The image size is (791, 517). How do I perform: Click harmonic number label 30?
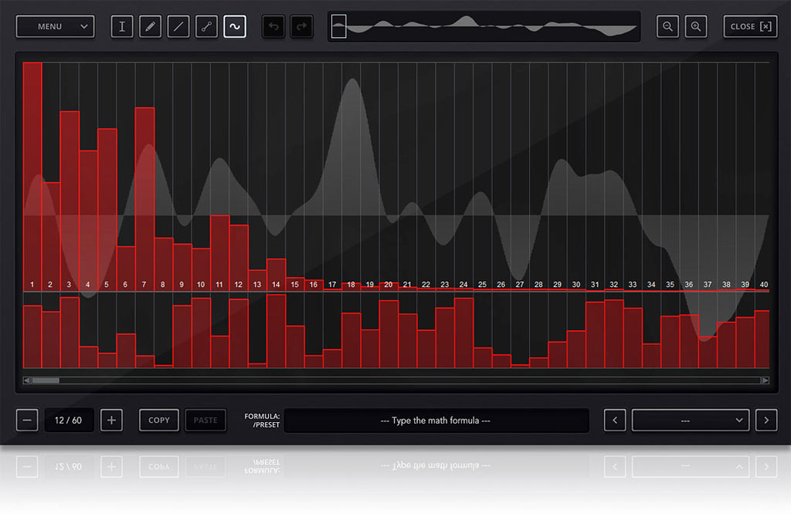(x=576, y=285)
